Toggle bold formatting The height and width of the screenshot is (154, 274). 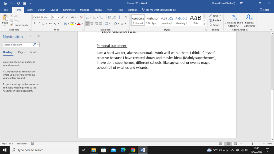(35, 24)
